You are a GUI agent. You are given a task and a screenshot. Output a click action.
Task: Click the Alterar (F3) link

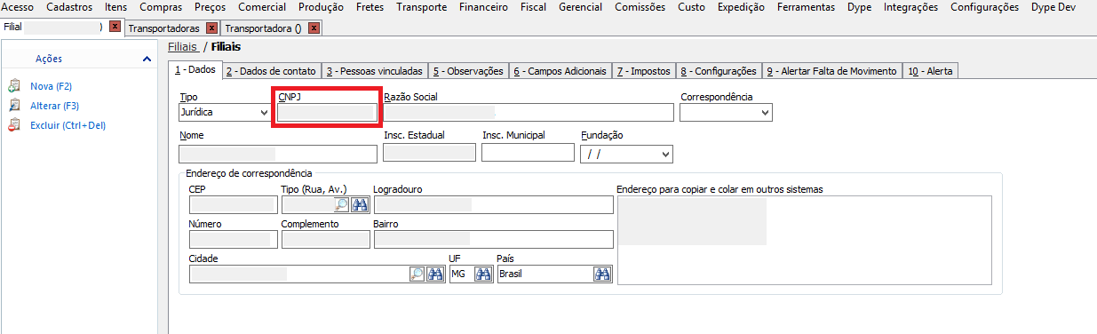55,107
